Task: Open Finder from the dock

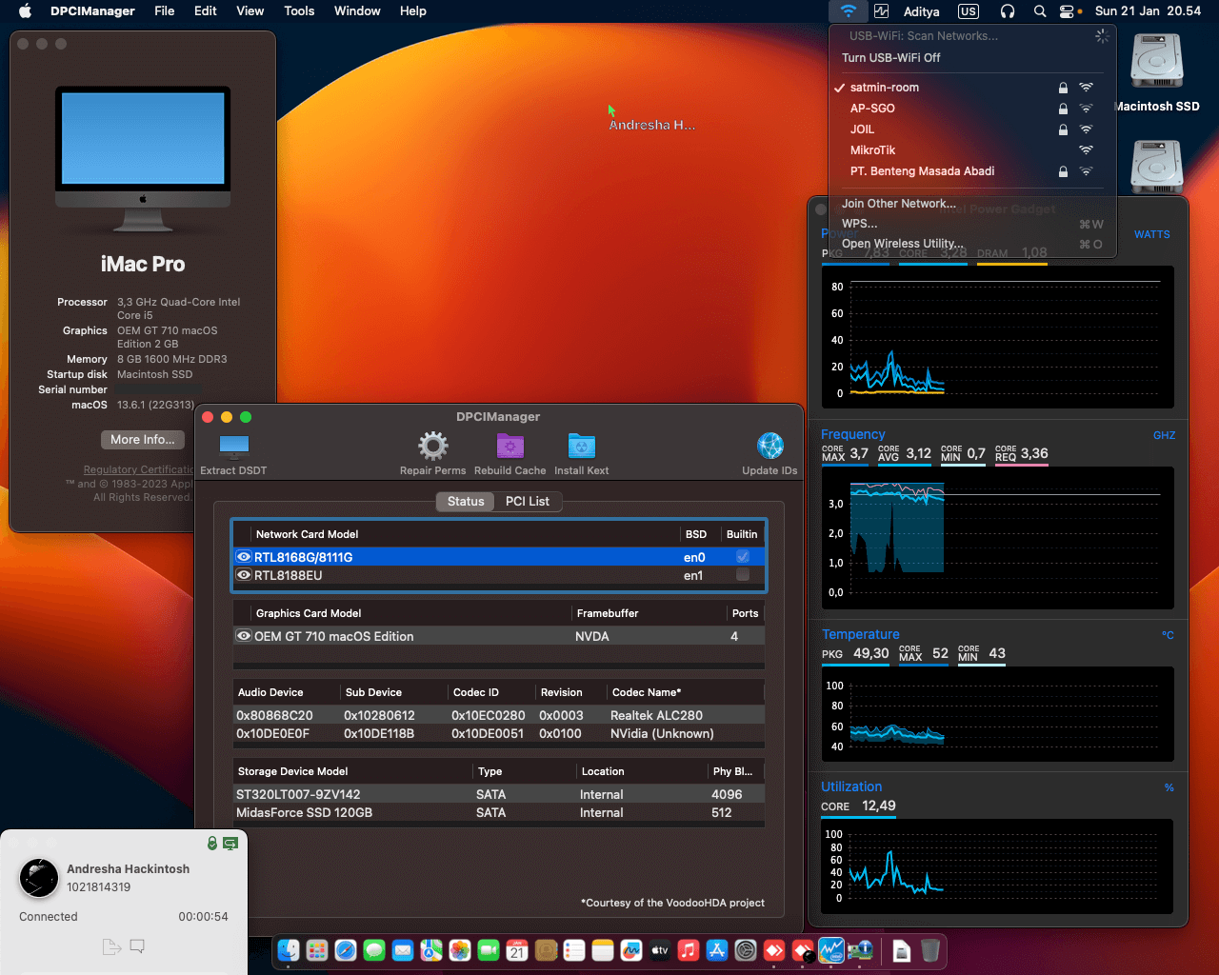Action: pos(289,950)
